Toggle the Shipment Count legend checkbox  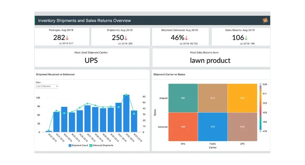pos(70,145)
